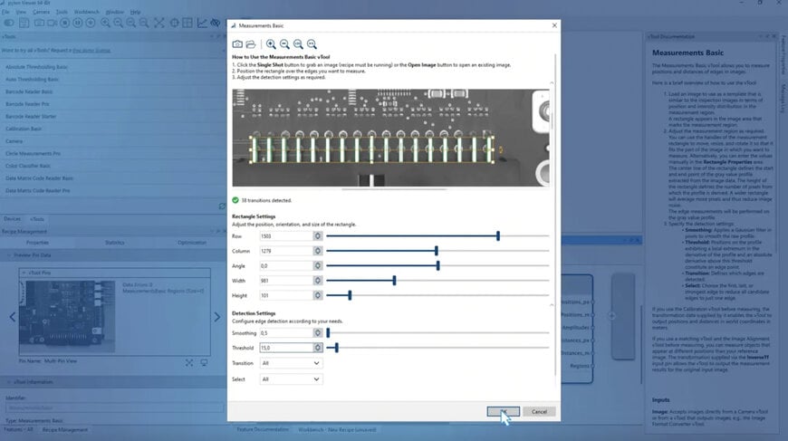This screenshot has width=788, height=441.
Task: Open the Transition dropdown
Action: tap(290, 363)
